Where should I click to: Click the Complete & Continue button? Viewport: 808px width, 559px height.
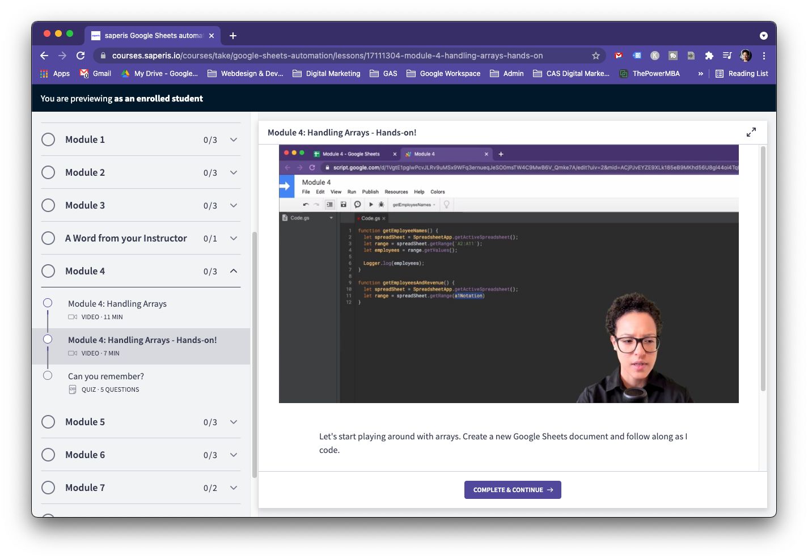coord(513,490)
